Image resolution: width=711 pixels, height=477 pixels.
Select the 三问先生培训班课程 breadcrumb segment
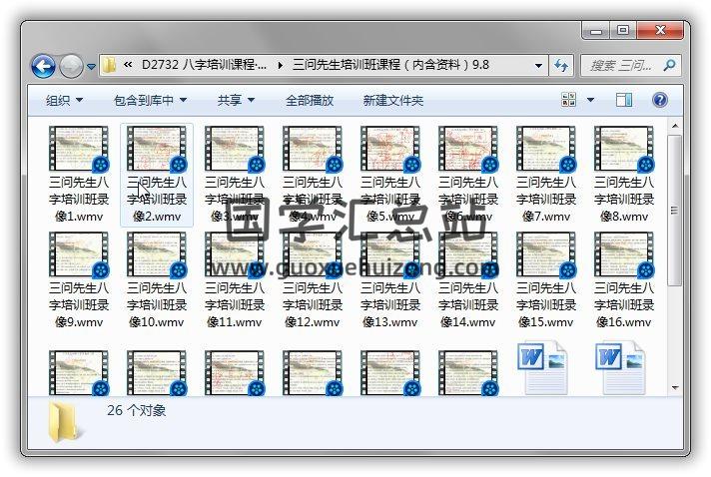pos(390,65)
